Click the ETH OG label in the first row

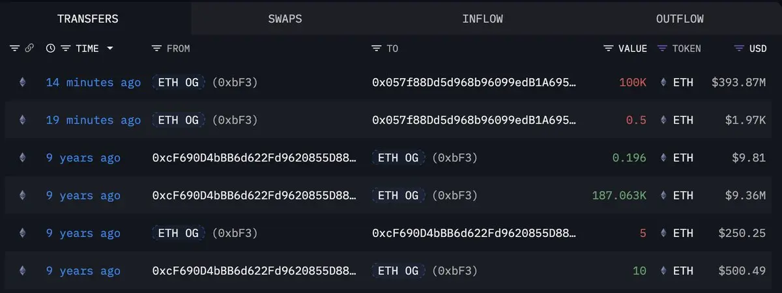click(179, 83)
